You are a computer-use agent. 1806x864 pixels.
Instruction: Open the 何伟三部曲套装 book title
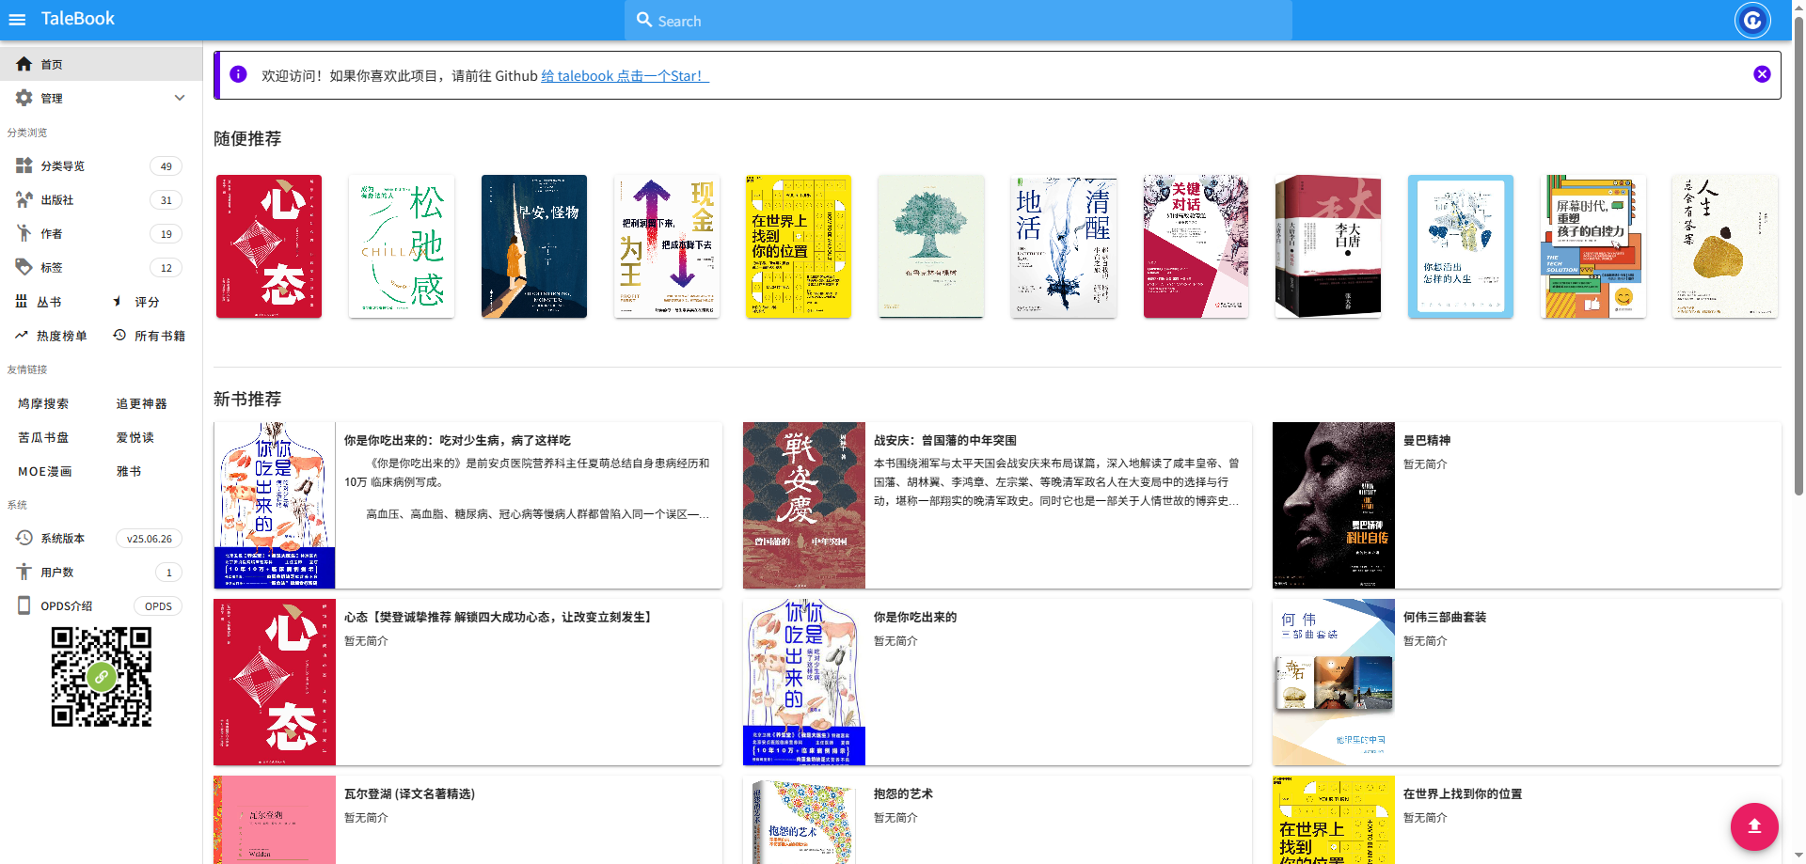1445,617
